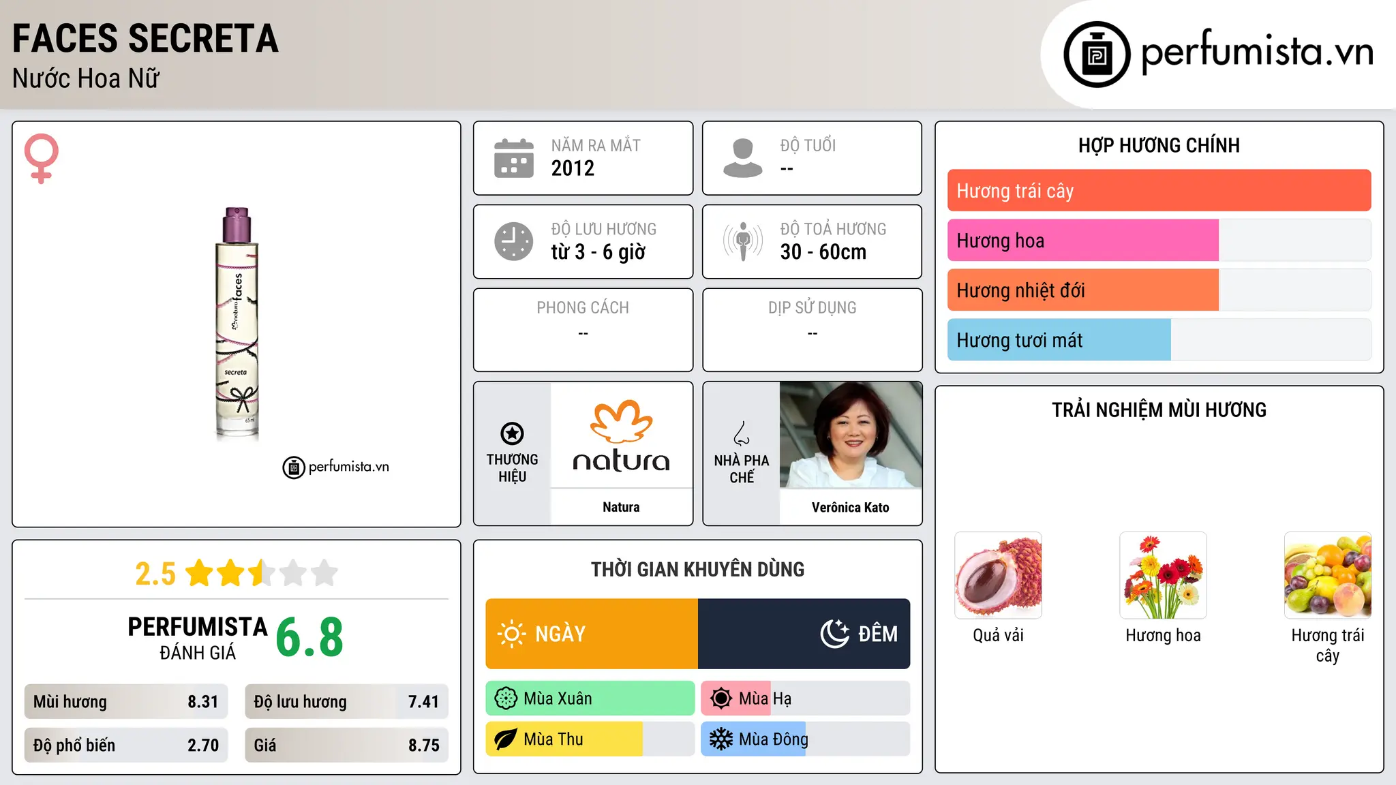Select the NGÀY daytime segment

click(592, 634)
